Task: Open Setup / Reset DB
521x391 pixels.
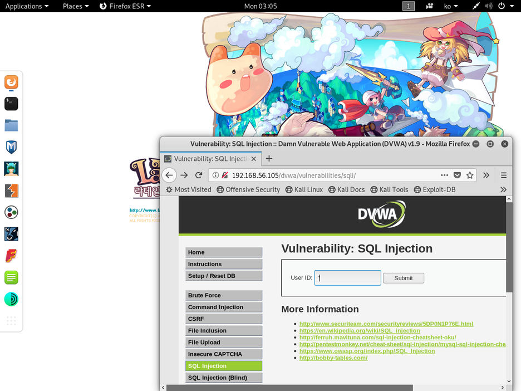Action: [x=224, y=276]
